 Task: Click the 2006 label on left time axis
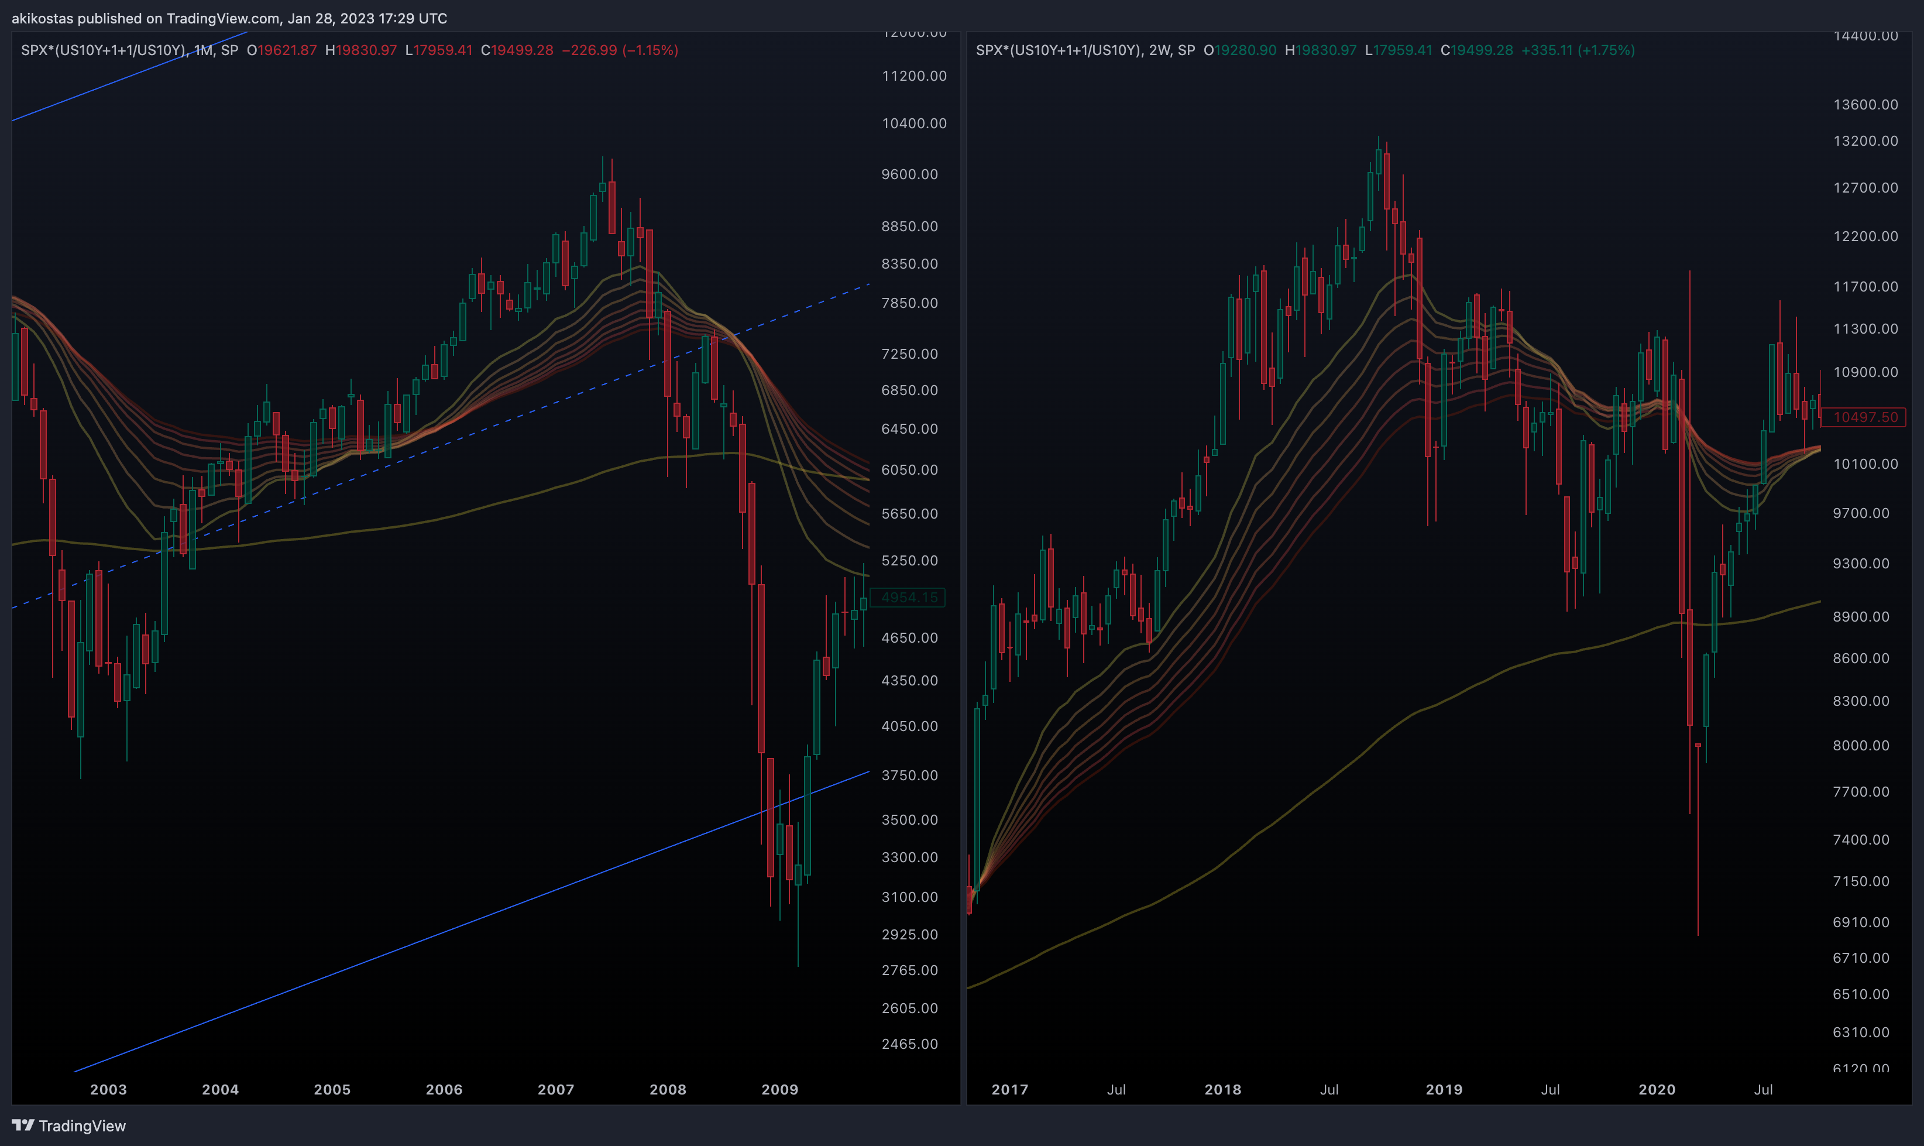444,1089
